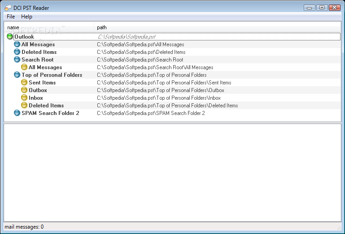Click the mail messages: 0 status text
Viewport: 345px width, 234px height.
pos(24,227)
